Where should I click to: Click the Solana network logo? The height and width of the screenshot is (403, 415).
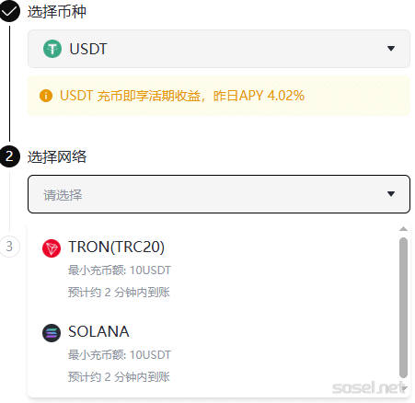coord(52,333)
